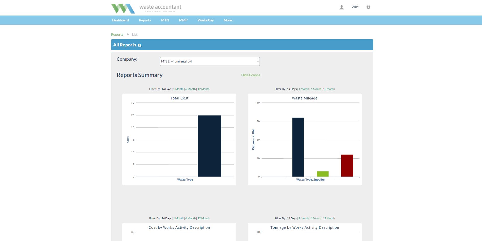Open the user profile icon
Image resolution: width=482 pixels, height=241 pixels.
[x=342, y=7]
